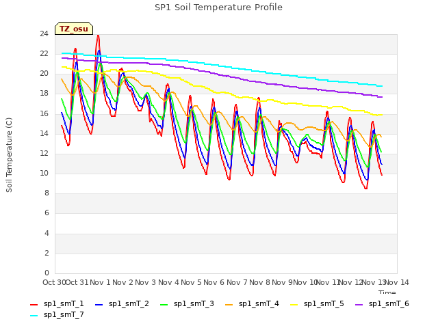Select the sp1_smT_4 legend label
Image resolution: width=438 pixels, height=328 pixels.
tap(259, 303)
